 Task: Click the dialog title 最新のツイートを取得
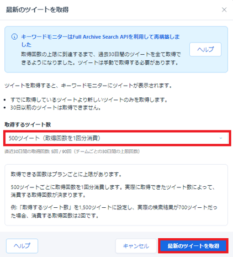(38, 9)
